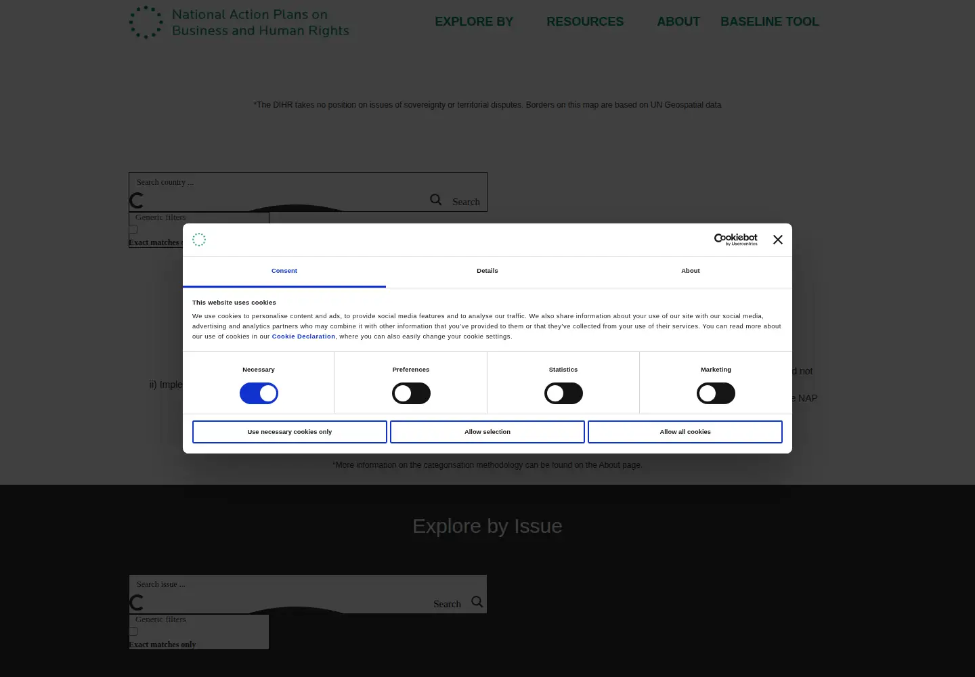The image size is (975, 677).
Task: Open the EXPLORE BY menu
Action: 474,22
